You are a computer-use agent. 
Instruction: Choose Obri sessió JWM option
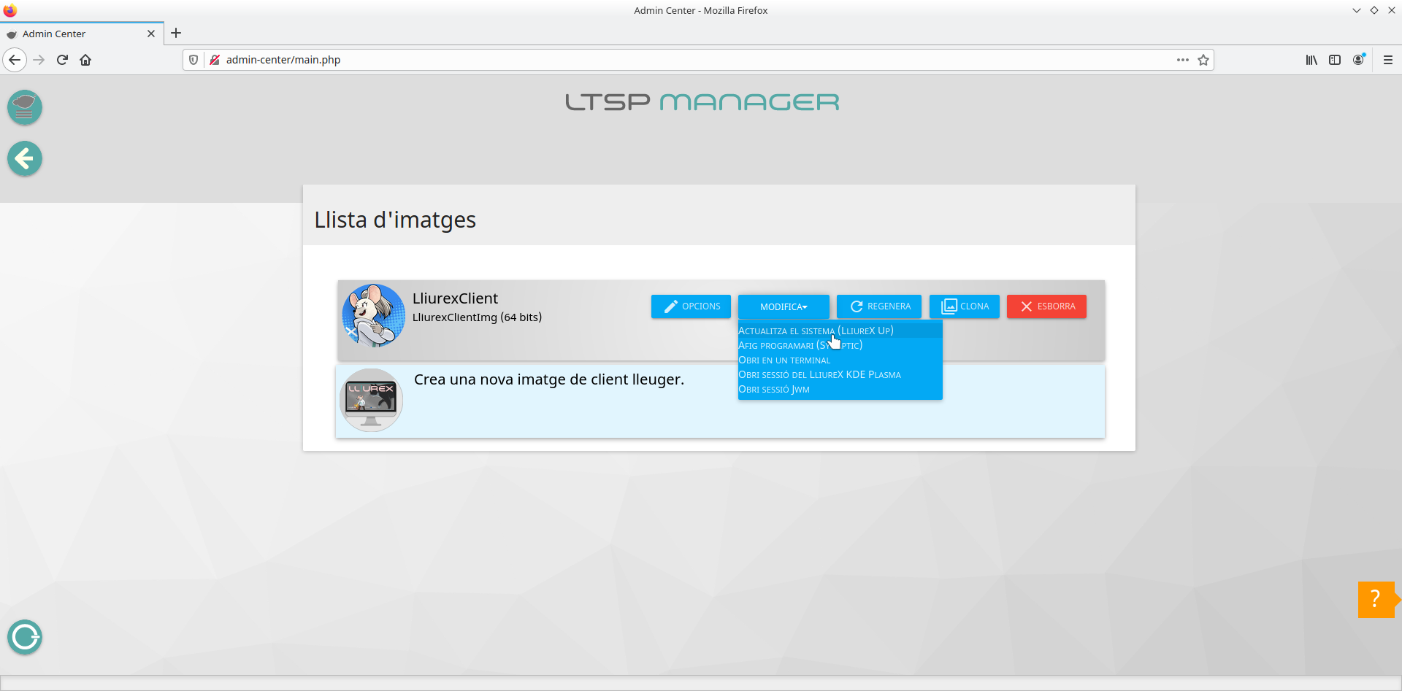tap(774, 389)
